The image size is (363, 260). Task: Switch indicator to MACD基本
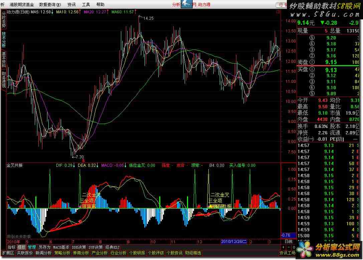[61, 247]
